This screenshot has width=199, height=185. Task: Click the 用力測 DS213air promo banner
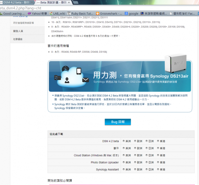pos(120,76)
